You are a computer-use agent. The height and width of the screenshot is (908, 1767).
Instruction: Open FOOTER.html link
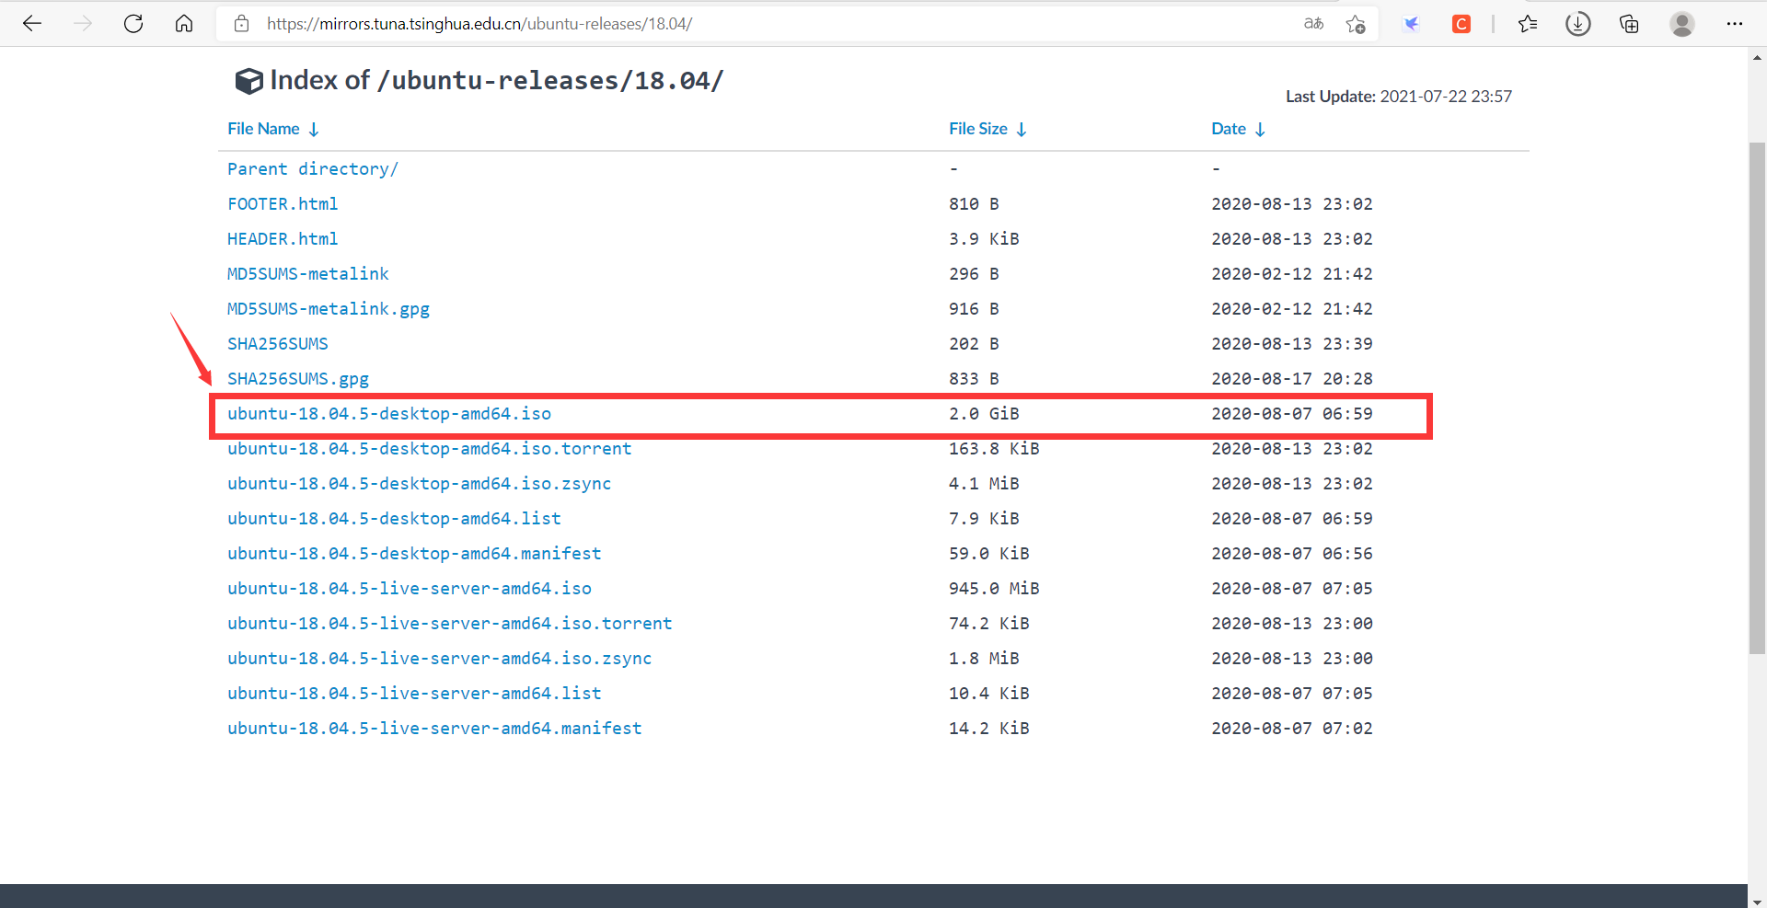[283, 204]
